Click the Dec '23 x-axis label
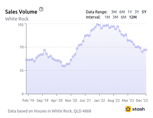Image resolution: width=153 pixels, height=118 pixels. click(142, 100)
